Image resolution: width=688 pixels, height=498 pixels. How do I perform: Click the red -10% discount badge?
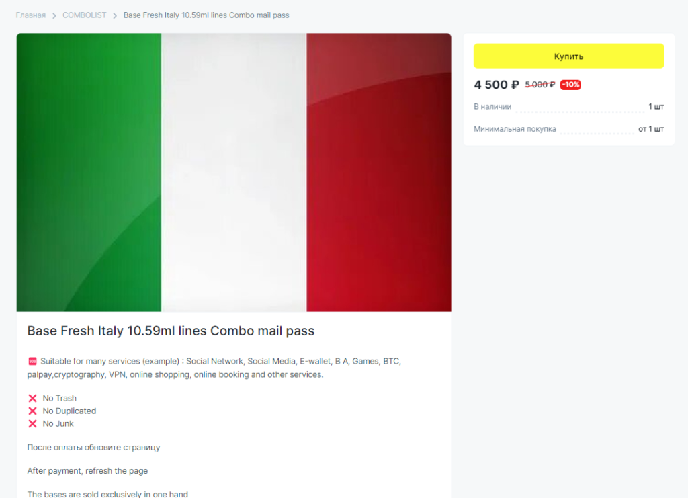(x=570, y=85)
